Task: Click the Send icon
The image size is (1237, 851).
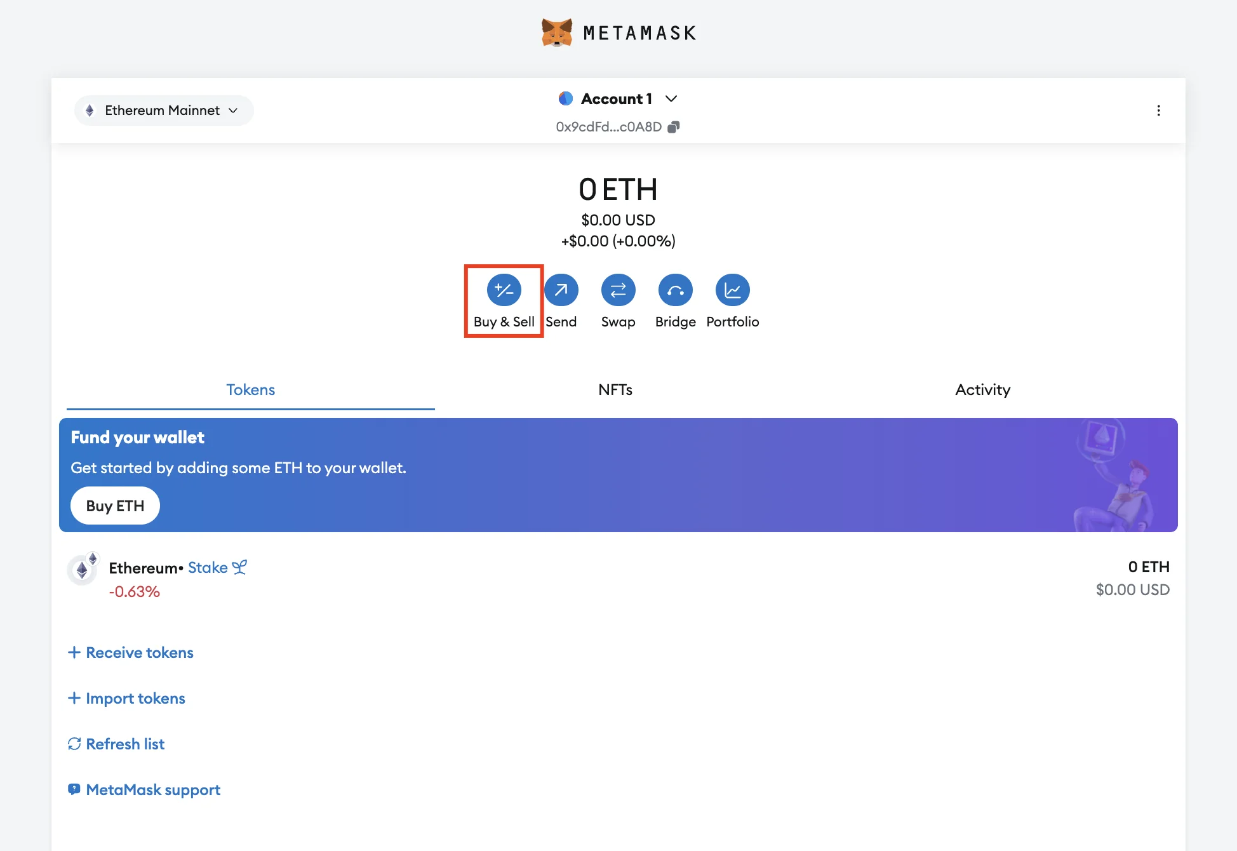Action: [x=561, y=290]
